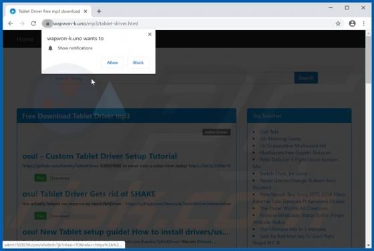The image size is (374, 251).
Task: Allow notifications from wapwon-k.uno
Action: (112, 63)
